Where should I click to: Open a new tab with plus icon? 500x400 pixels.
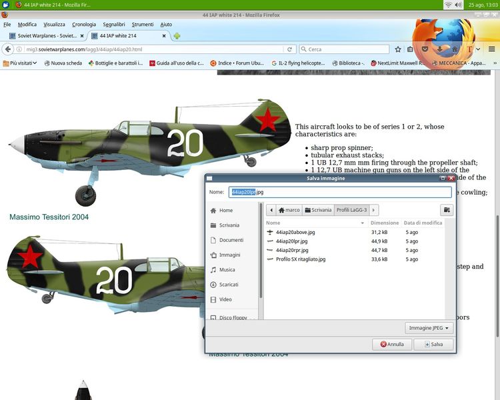click(177, 36)
